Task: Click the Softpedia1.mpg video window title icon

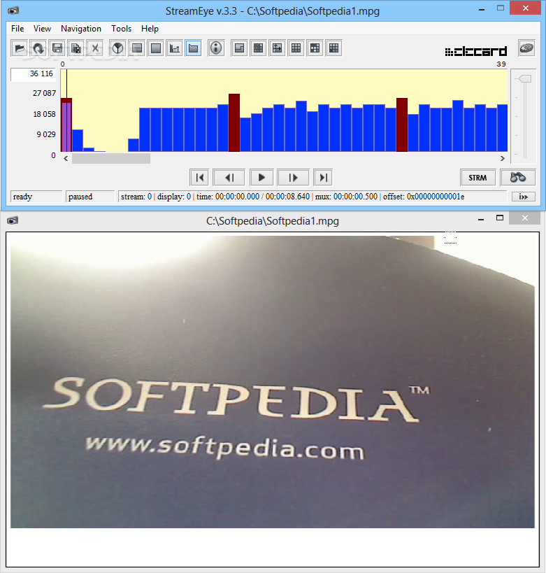Action: 13,220
